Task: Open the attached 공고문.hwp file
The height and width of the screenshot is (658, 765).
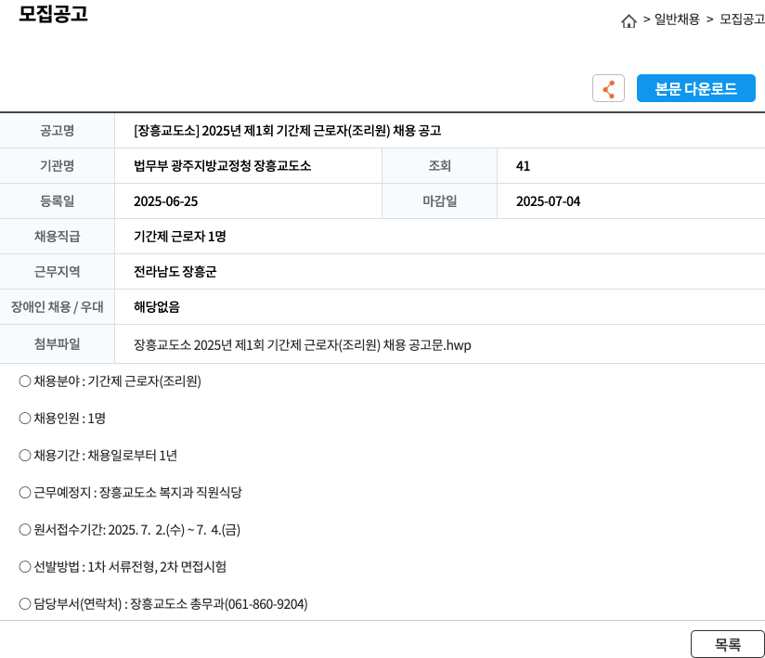Action: click(x=303, y=345)
